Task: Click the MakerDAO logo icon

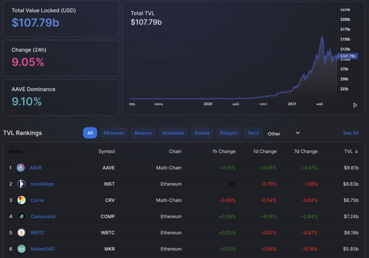Action: point(21,249)
